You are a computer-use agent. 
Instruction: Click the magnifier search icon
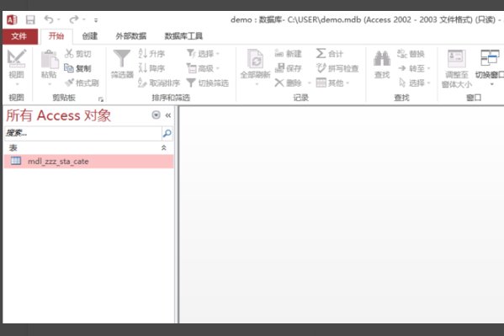point(167,133)
